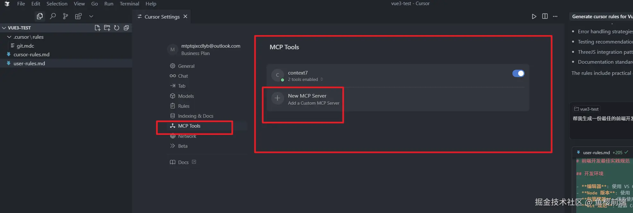This screenshot has height=213, width=633.
Task: Split the editor layout
Action: [x=545, y=16]
